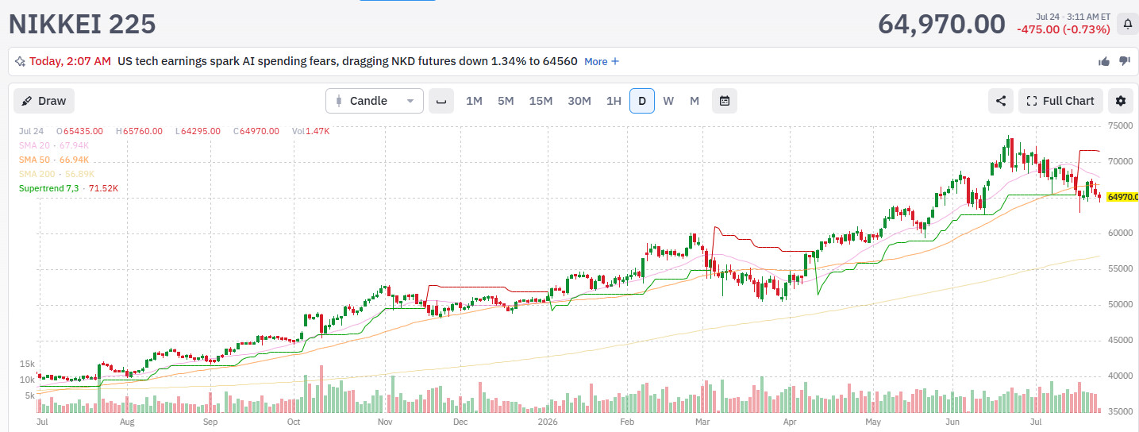This screenshot has width=1139, height=432.
Task: Open the Full Chart view
Action: pyautogui.click(x=1060, y=101)
